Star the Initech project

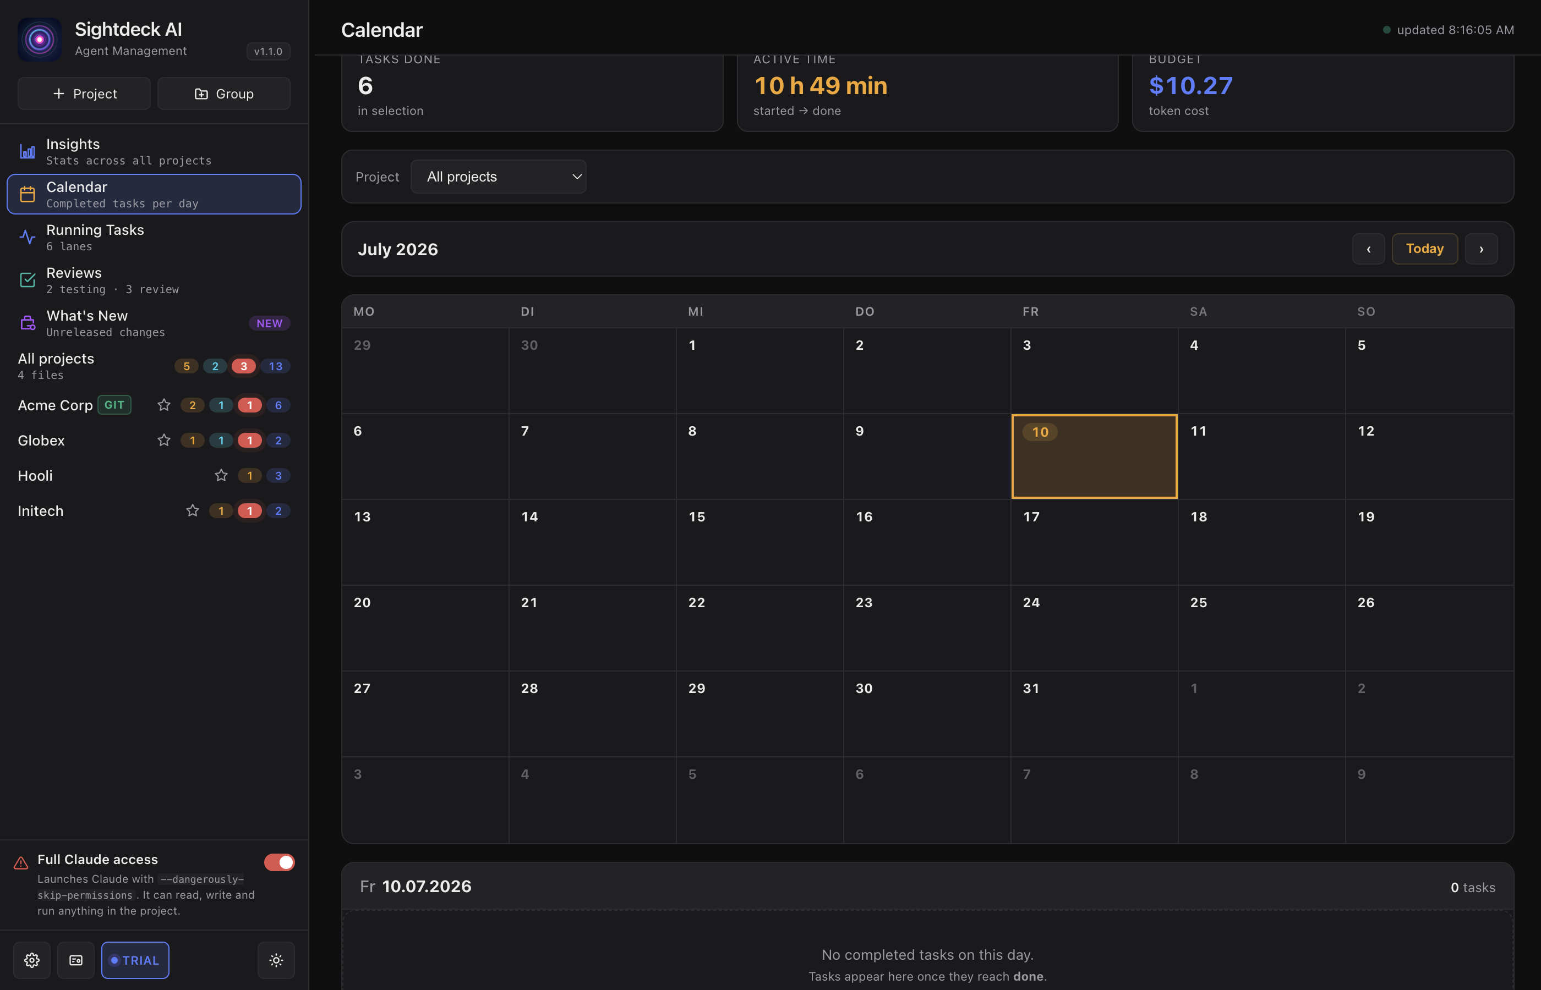[x=192, y=511]
